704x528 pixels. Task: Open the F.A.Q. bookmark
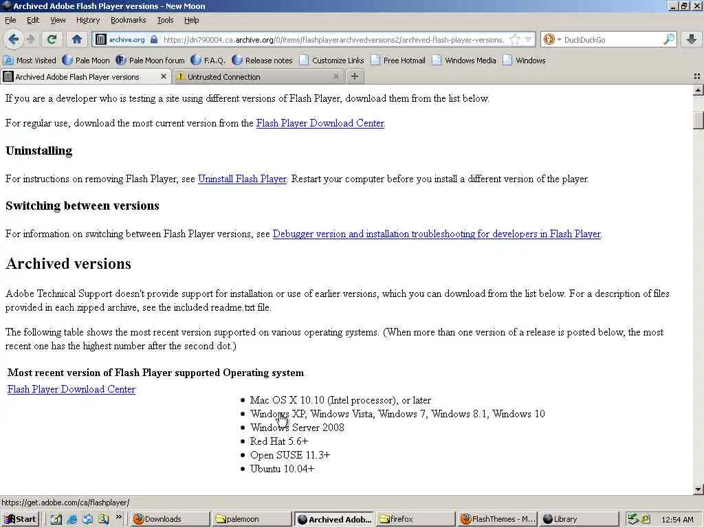(208, 60)
